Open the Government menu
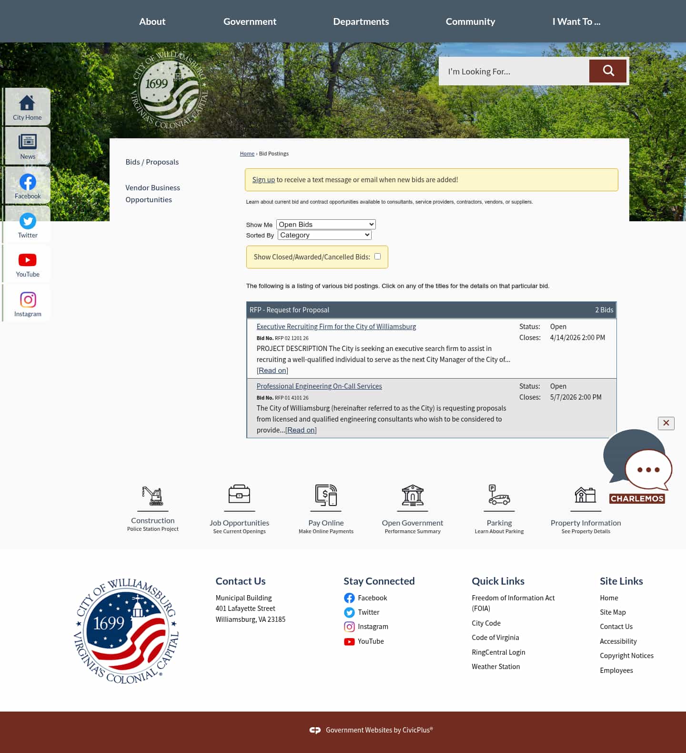Image resolution: width=686 pixels, height=753 pixels. click(x=250, y=21)
